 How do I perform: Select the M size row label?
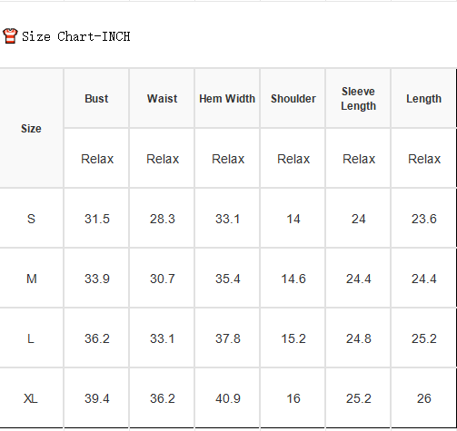[x=32, y=279]
